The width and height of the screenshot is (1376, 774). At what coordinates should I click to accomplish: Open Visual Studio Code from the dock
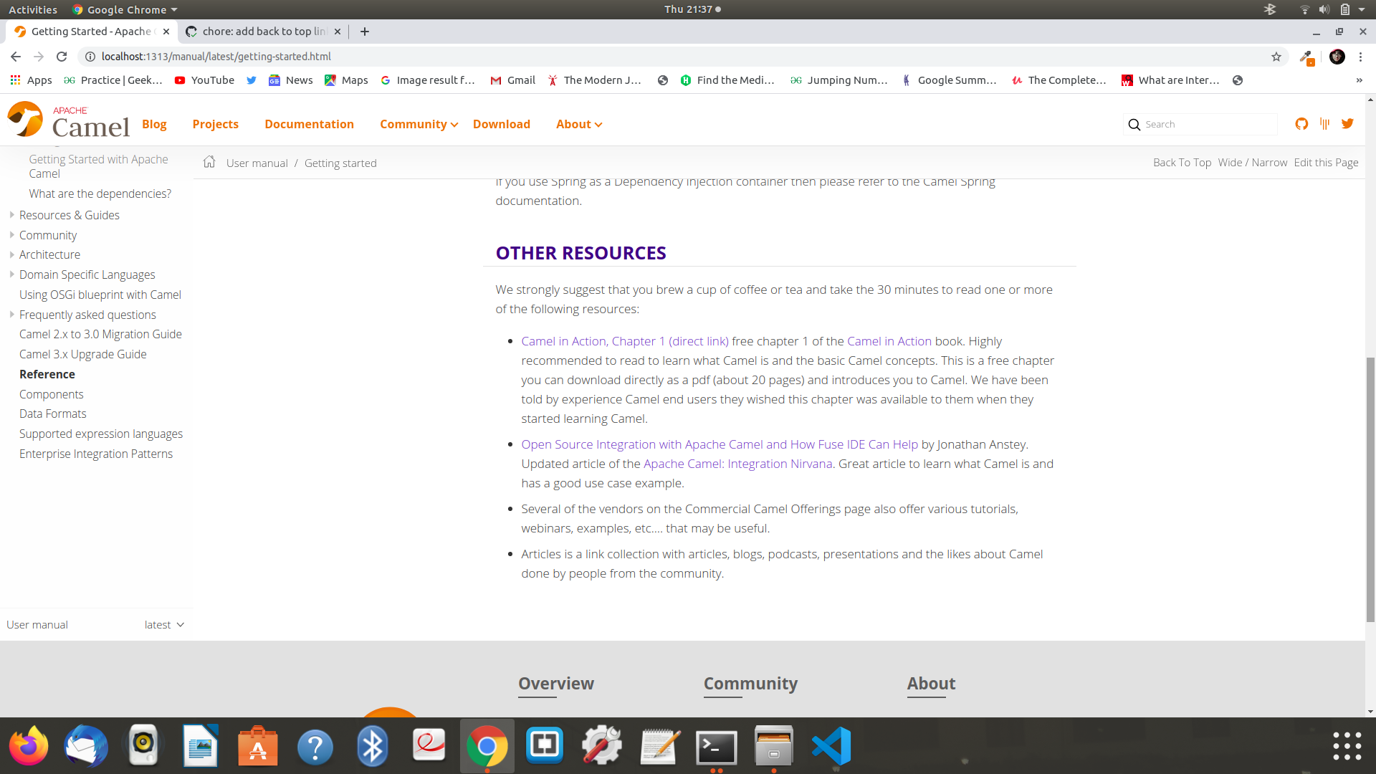(831, 746)
